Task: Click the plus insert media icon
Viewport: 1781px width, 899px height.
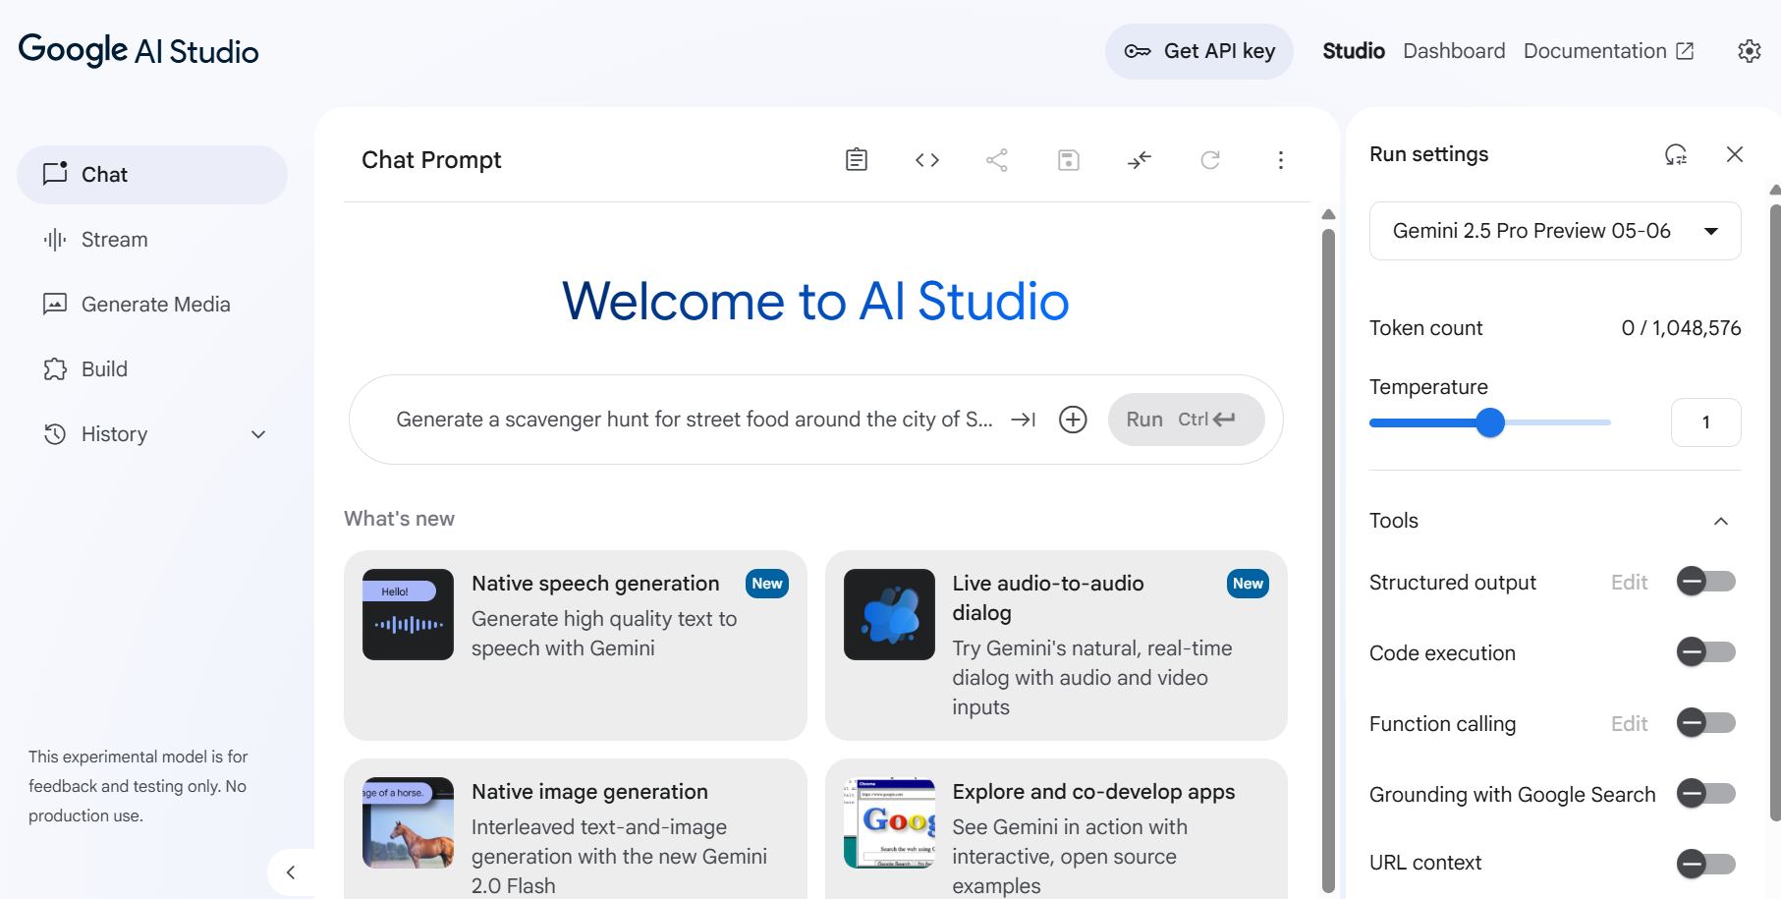Action: (1073, 420)
